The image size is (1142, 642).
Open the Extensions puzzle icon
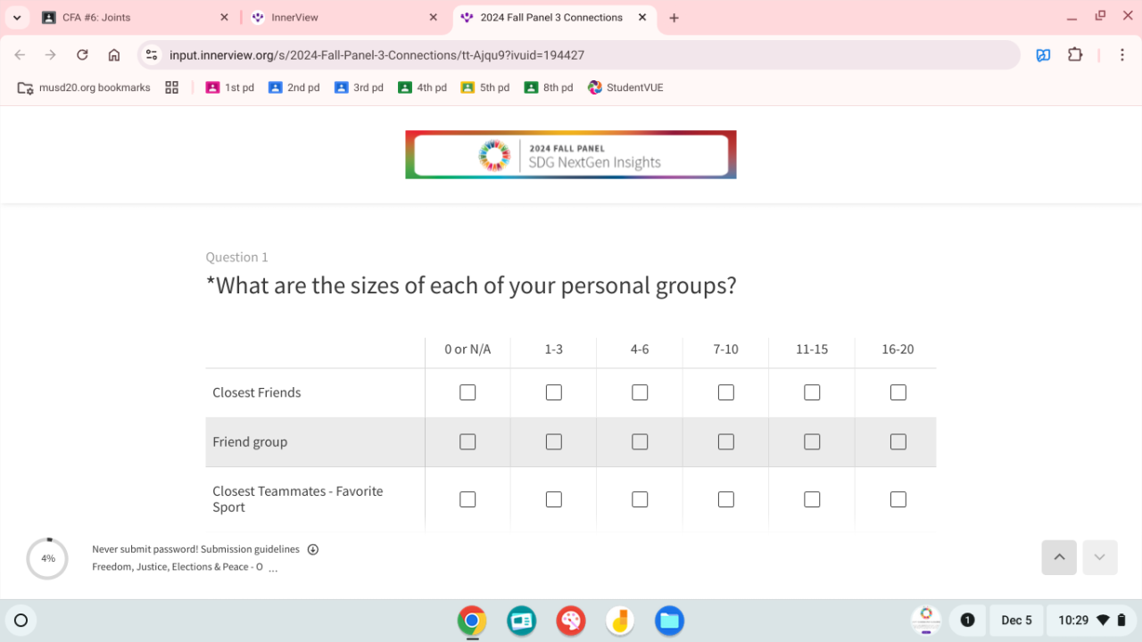click(x=1075, y=55)
